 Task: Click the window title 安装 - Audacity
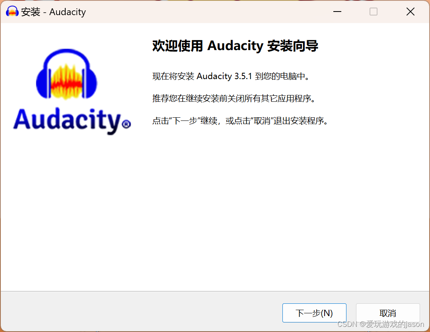(x=53, y=12)
